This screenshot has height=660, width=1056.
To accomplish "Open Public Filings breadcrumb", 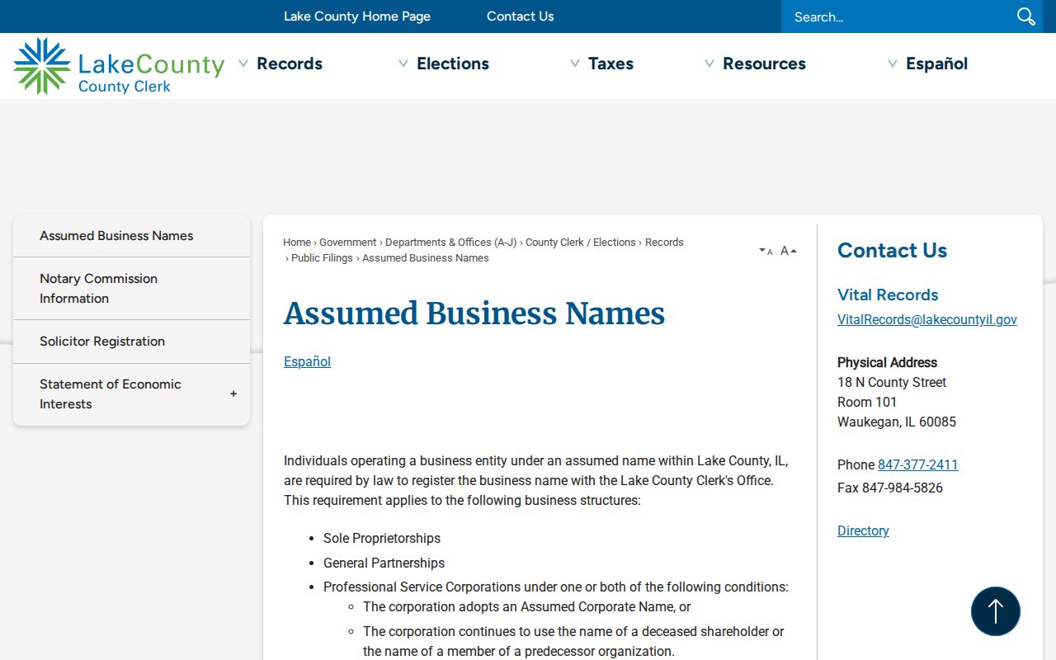I will click(x=322, y=258).
